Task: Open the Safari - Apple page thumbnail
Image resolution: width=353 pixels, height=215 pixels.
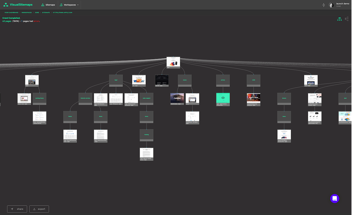Action: [311, 81]
